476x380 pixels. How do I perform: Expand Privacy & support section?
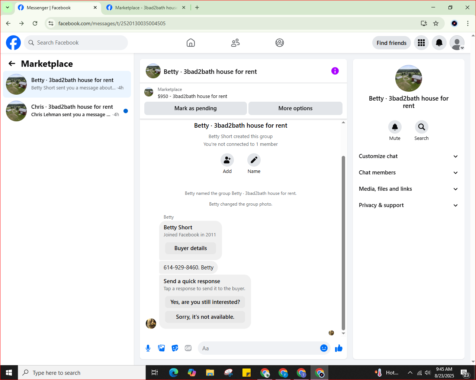408,205
